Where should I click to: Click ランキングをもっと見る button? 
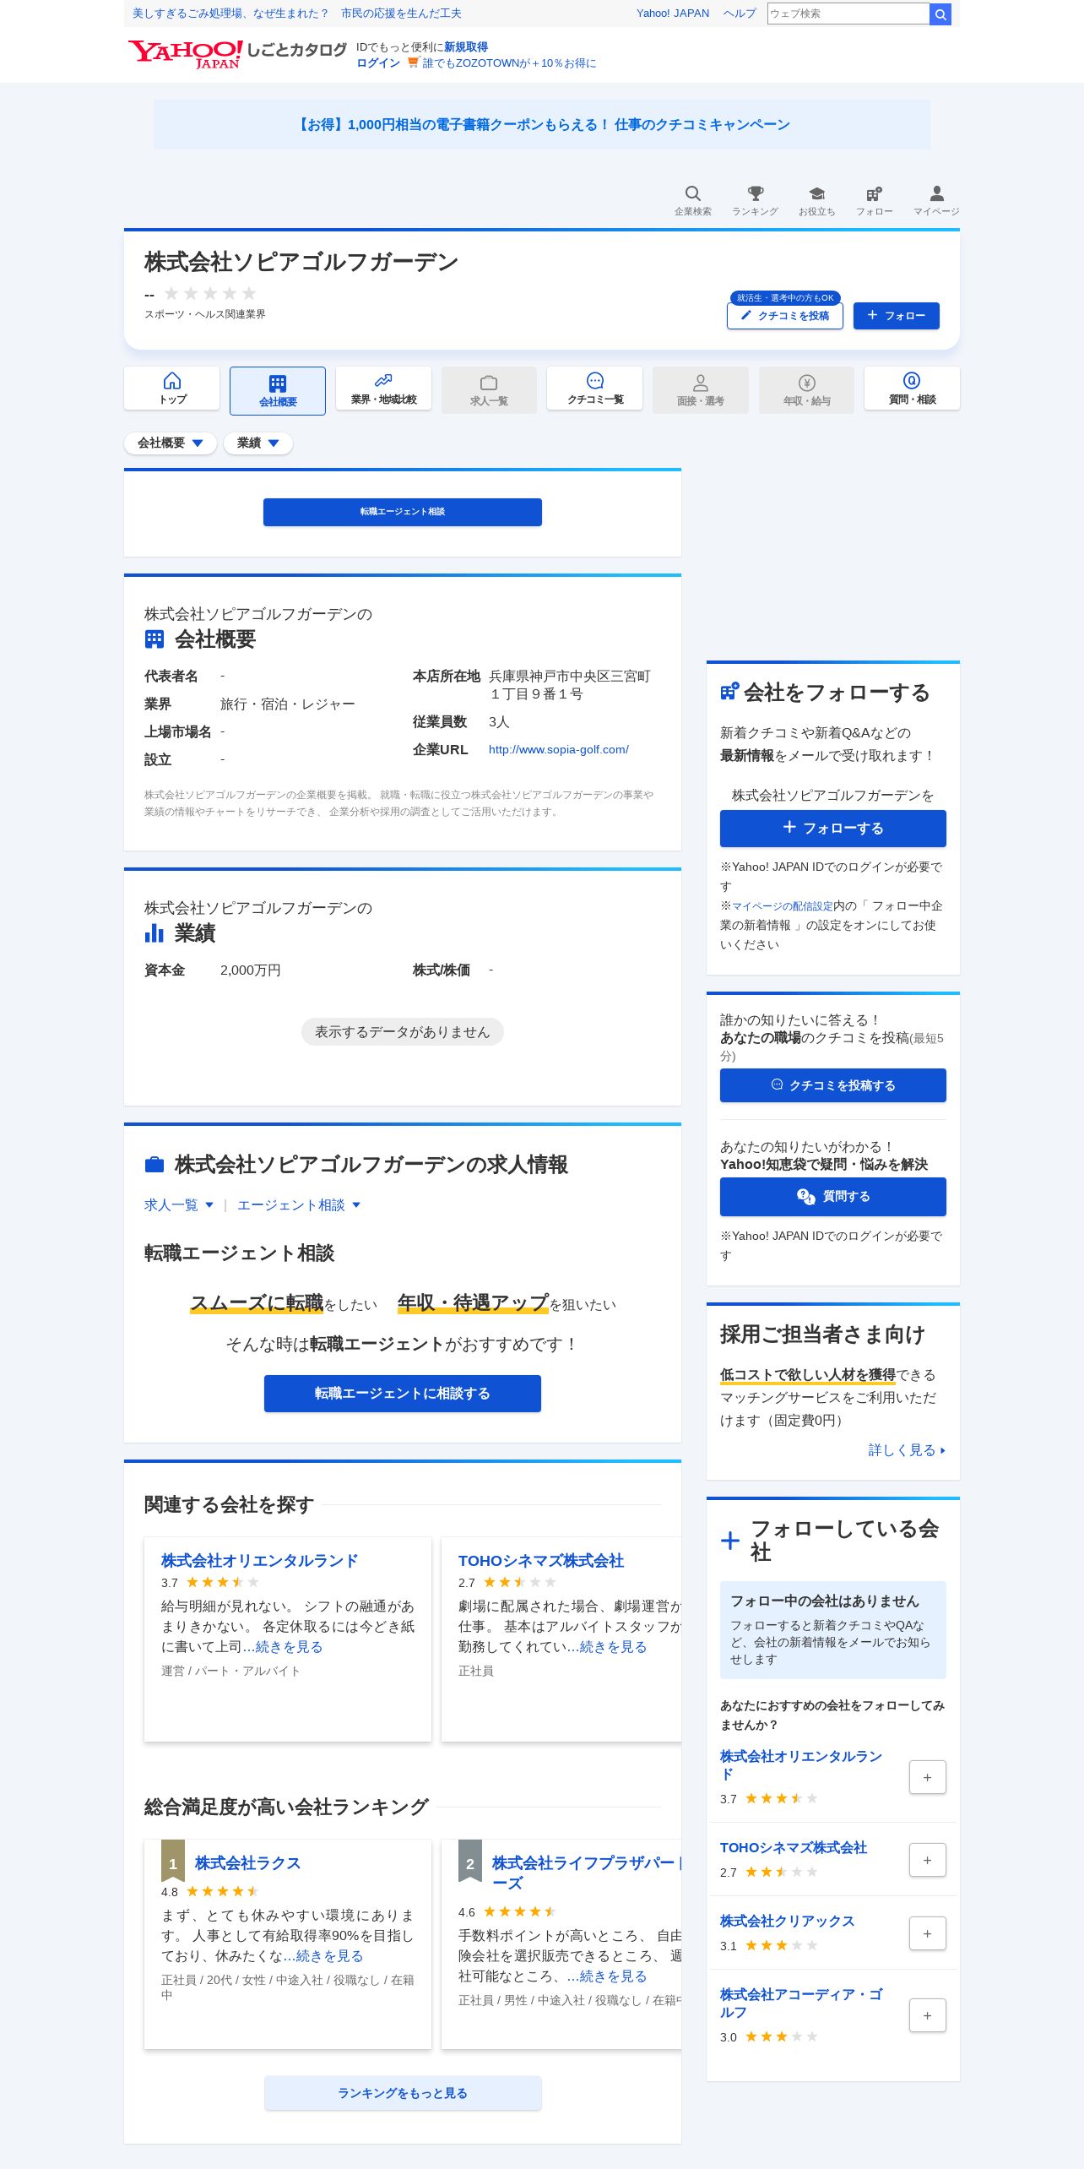coord(403,2093)
